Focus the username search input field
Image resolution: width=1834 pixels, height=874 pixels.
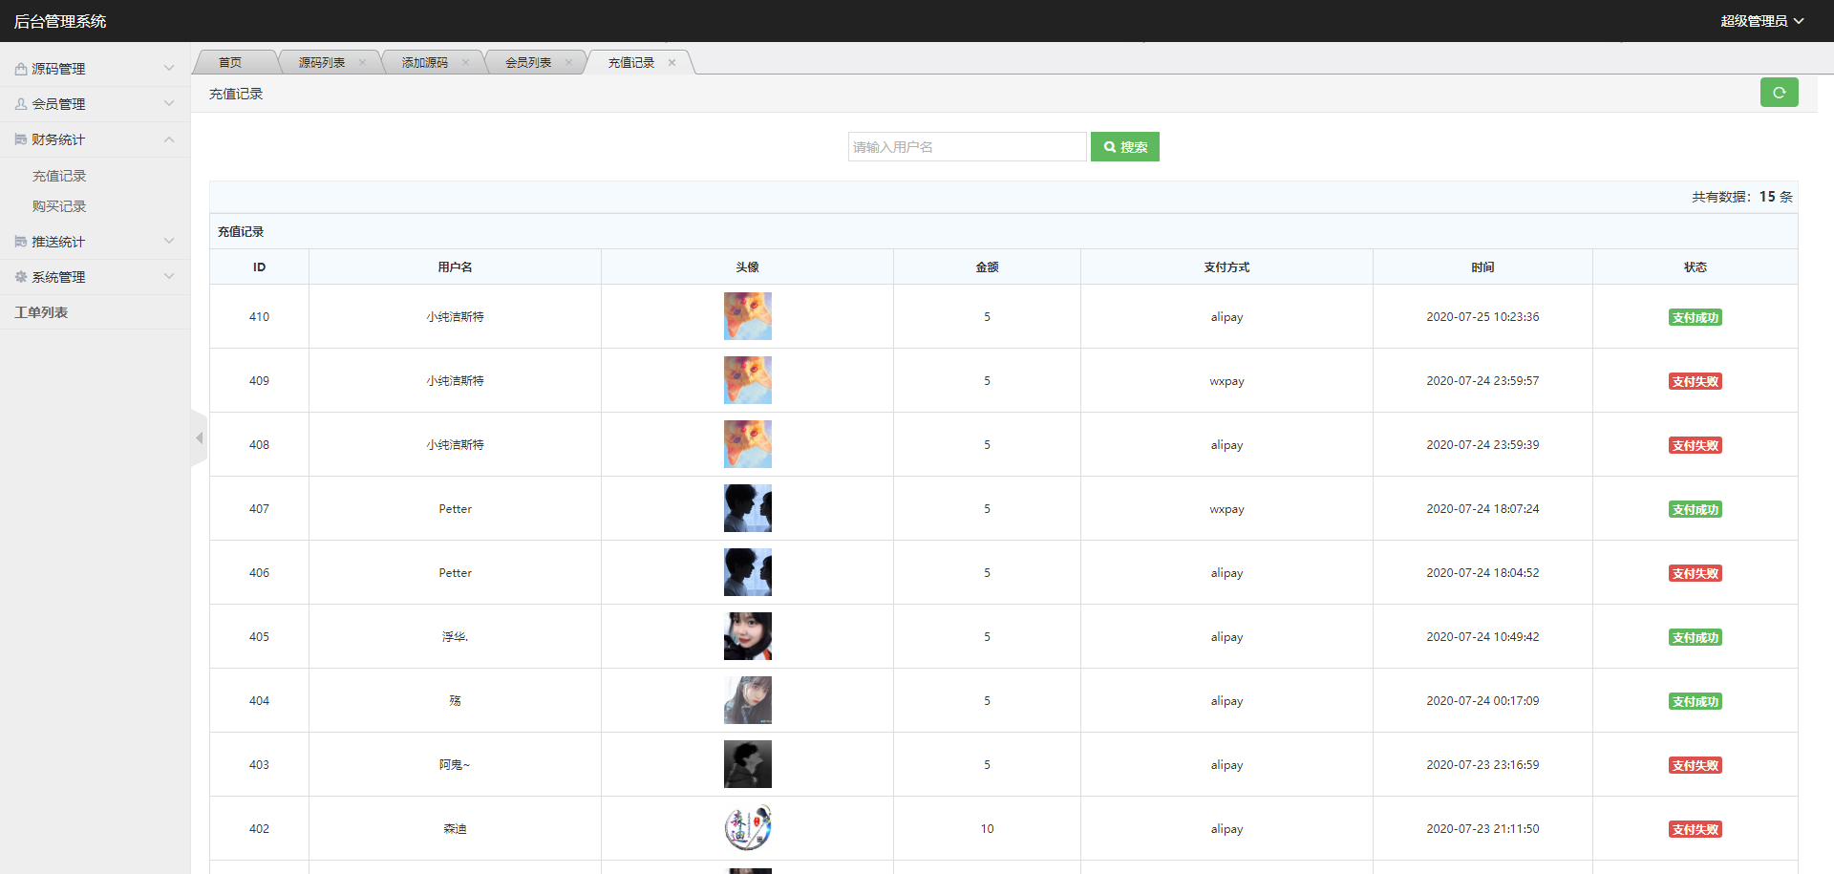(967, 147)
